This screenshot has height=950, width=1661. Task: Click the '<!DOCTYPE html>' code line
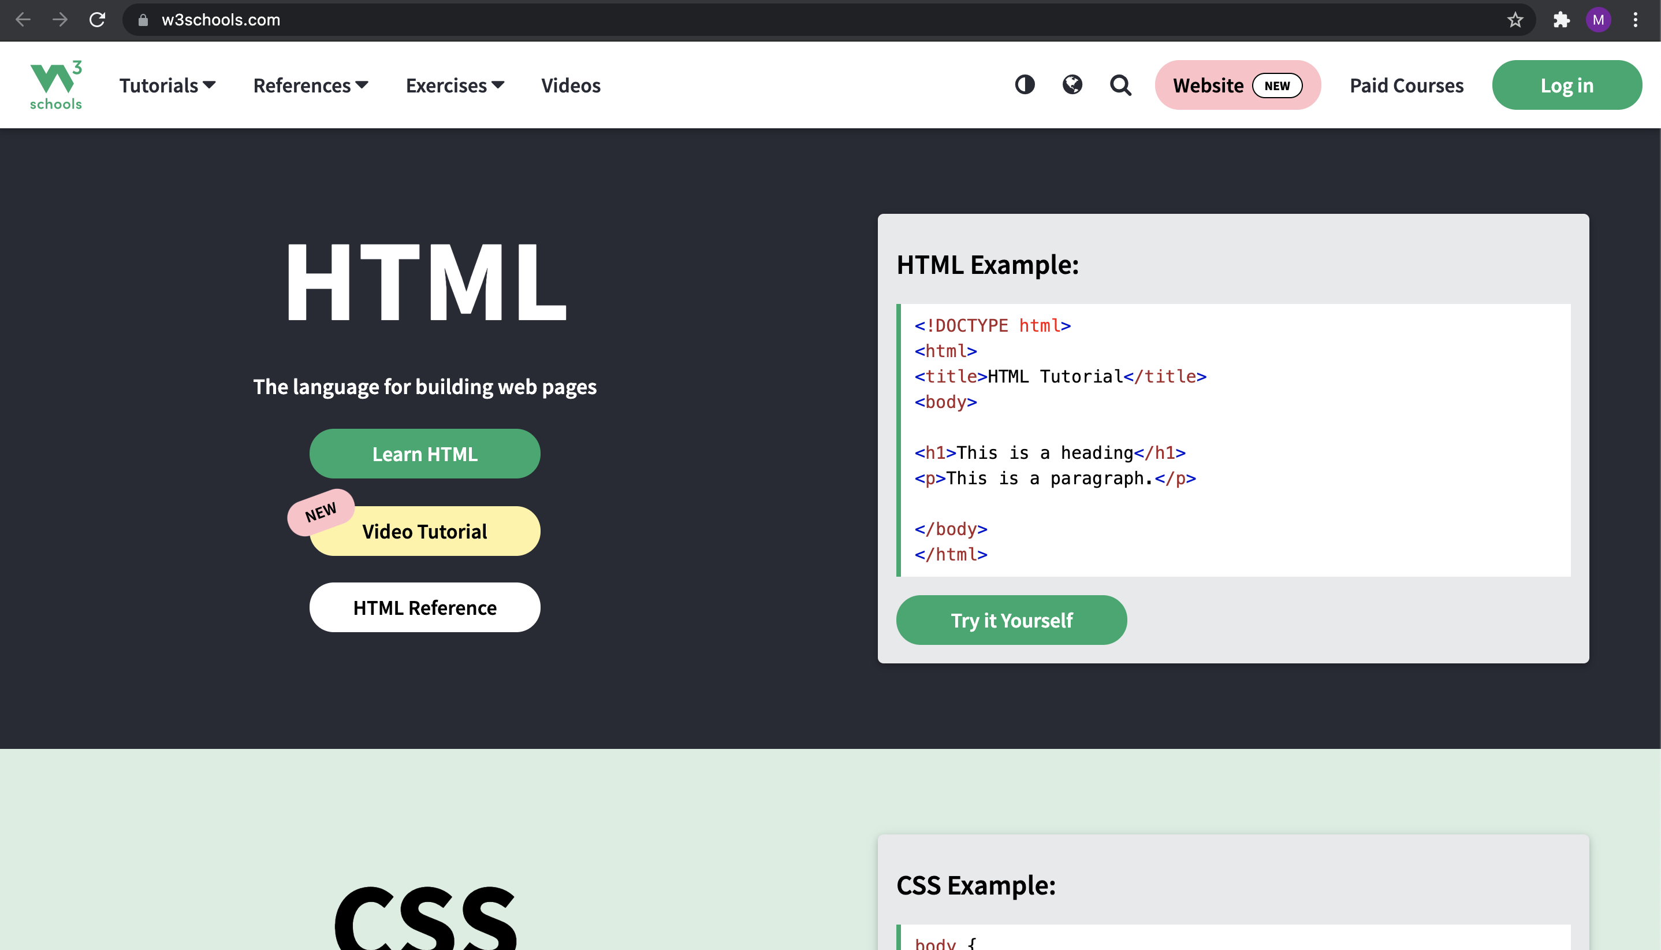tap(993, 325)
